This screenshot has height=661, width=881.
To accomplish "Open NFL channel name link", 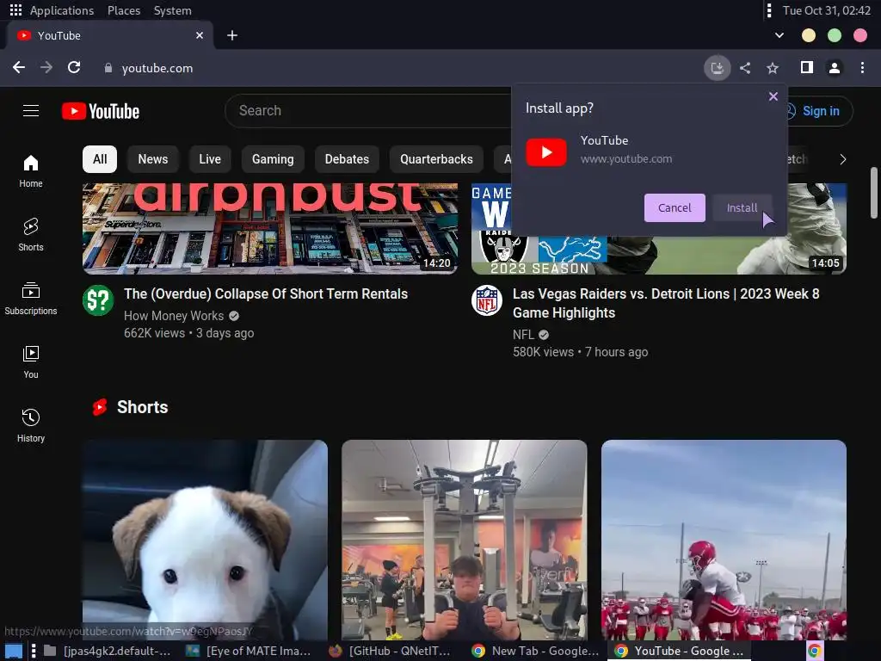I will tap(523, 335).
